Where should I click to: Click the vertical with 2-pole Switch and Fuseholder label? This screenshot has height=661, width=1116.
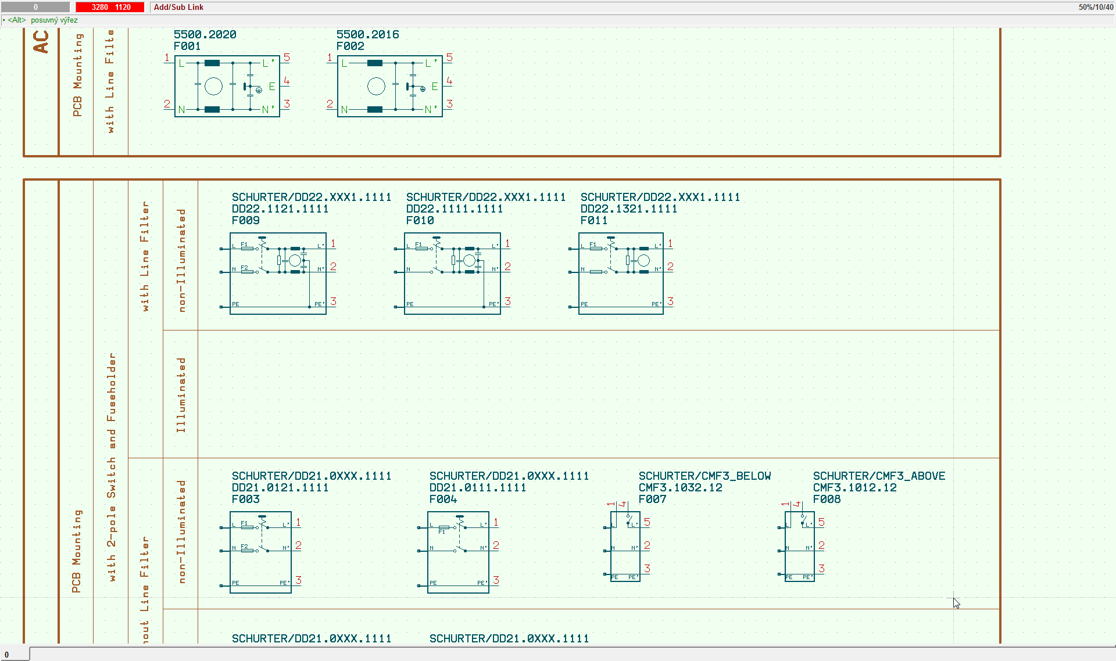tap(112, 467)
